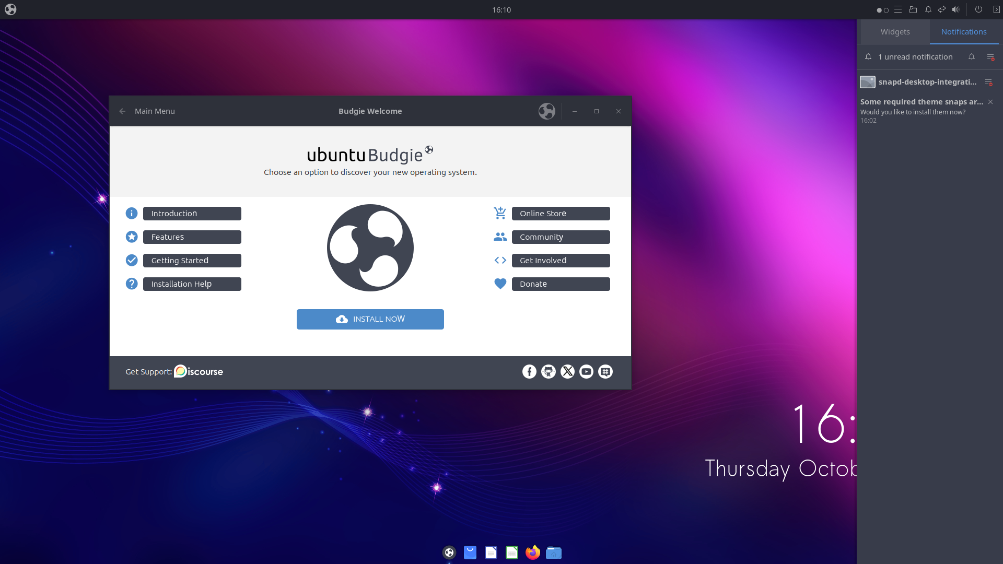Clear the snapd-desktop-integration notification group
Image resolution: width=1003 pixels, height=564 pixels.
988,82
